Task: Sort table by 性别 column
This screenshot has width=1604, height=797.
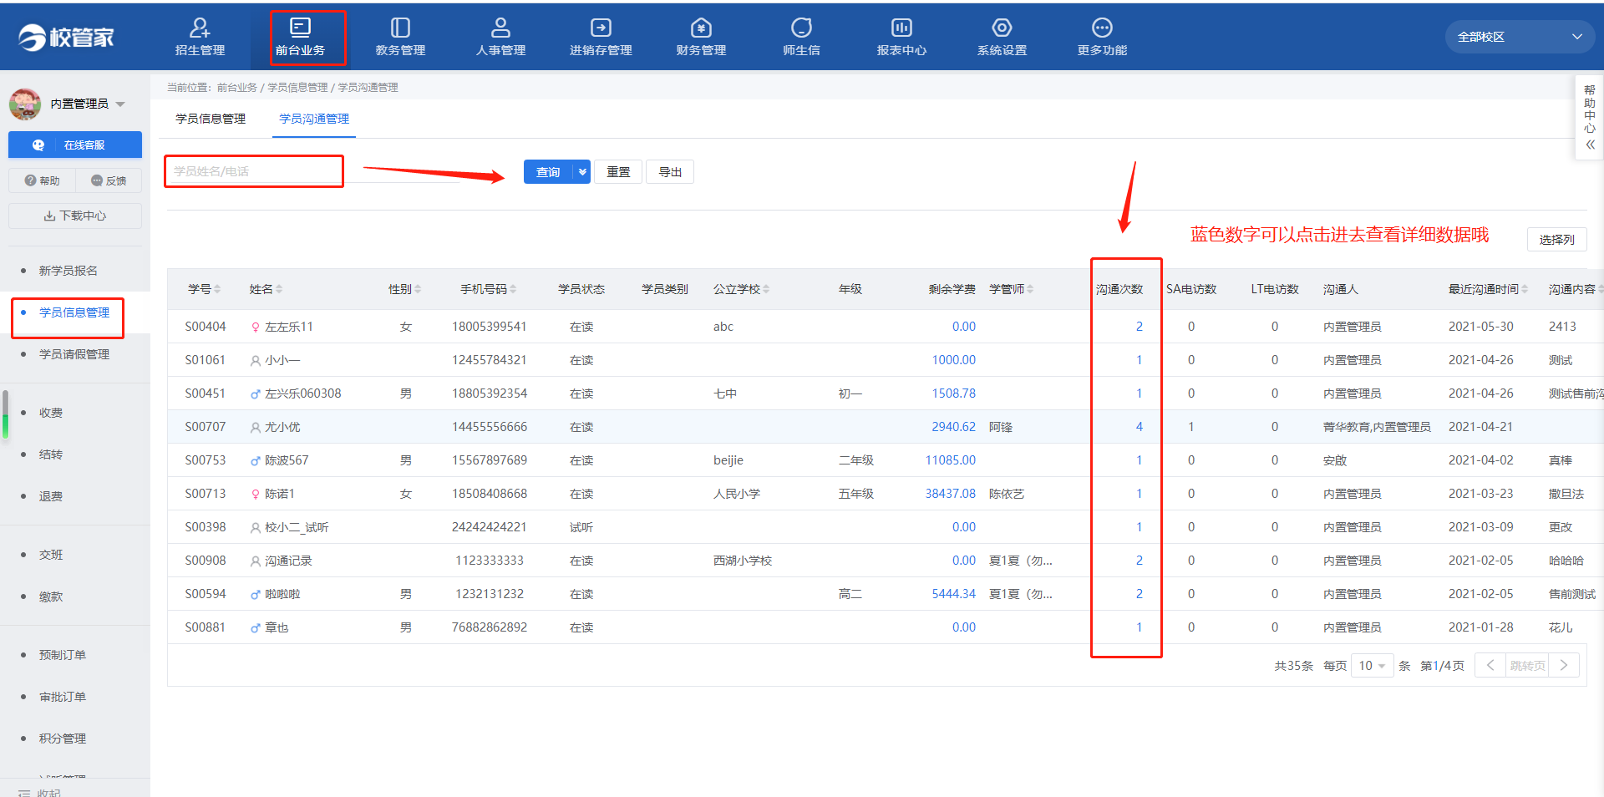Action: 418,289
